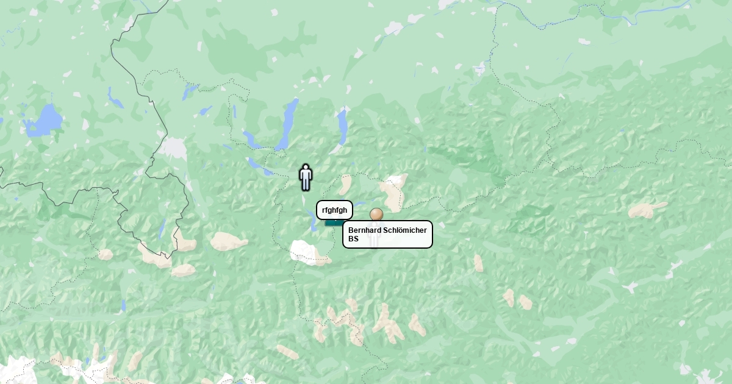Click the beige patch left of the glacier
Image resolution: width=732 pixels, height=384 pixels.
click(229, 241)
